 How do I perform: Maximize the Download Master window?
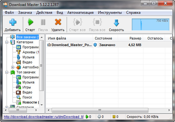154,3
